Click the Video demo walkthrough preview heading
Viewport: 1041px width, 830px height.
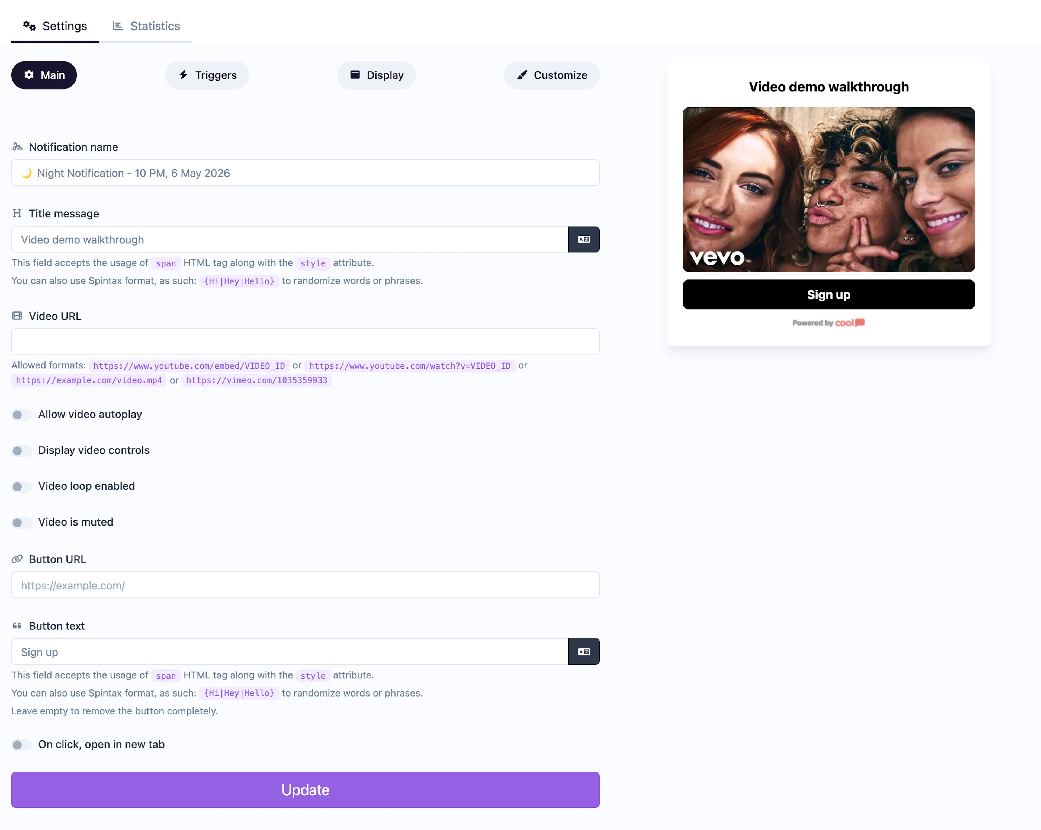[x=828, y=87]
